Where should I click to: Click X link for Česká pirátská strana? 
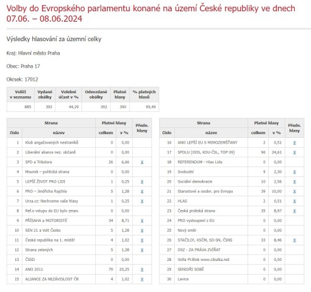click(x=294, y=211)
